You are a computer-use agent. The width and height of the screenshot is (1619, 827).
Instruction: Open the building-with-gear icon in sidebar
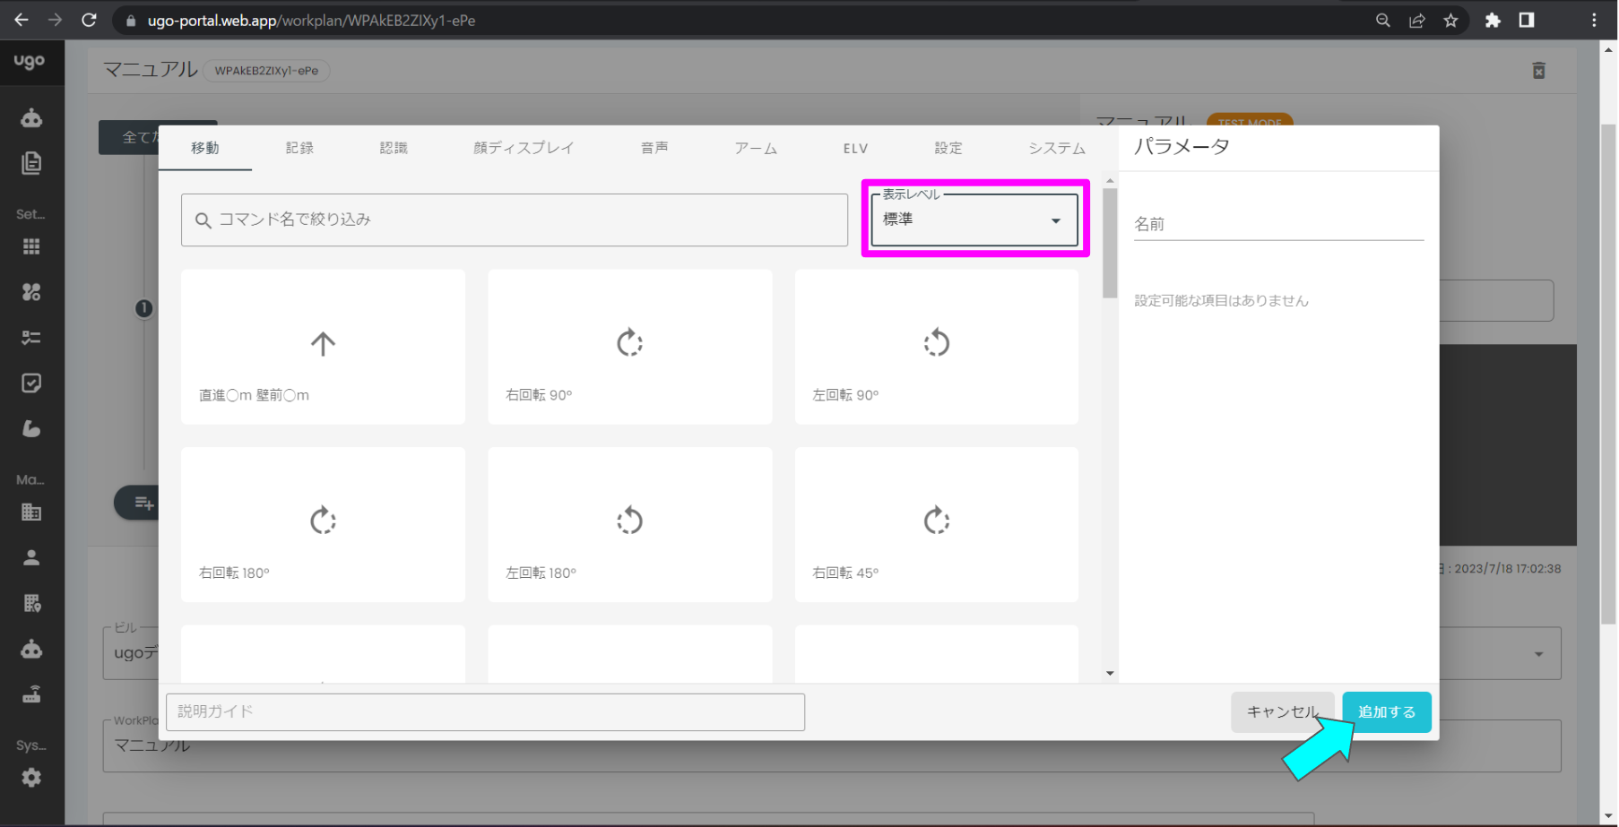coord(31,603)
